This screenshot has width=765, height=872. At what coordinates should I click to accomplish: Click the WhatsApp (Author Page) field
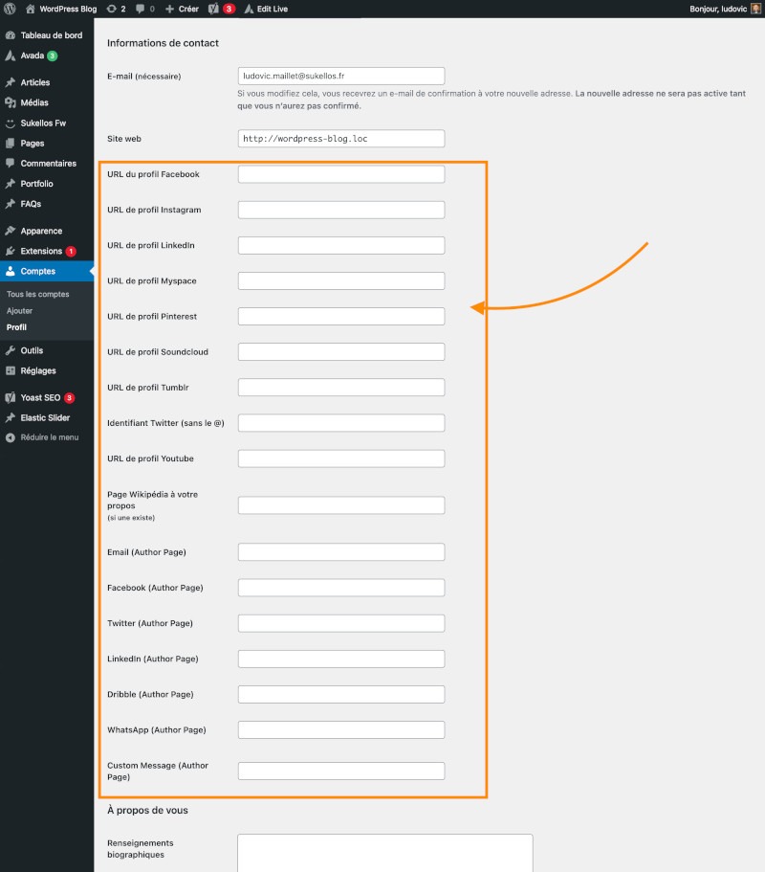click(340, 730)
